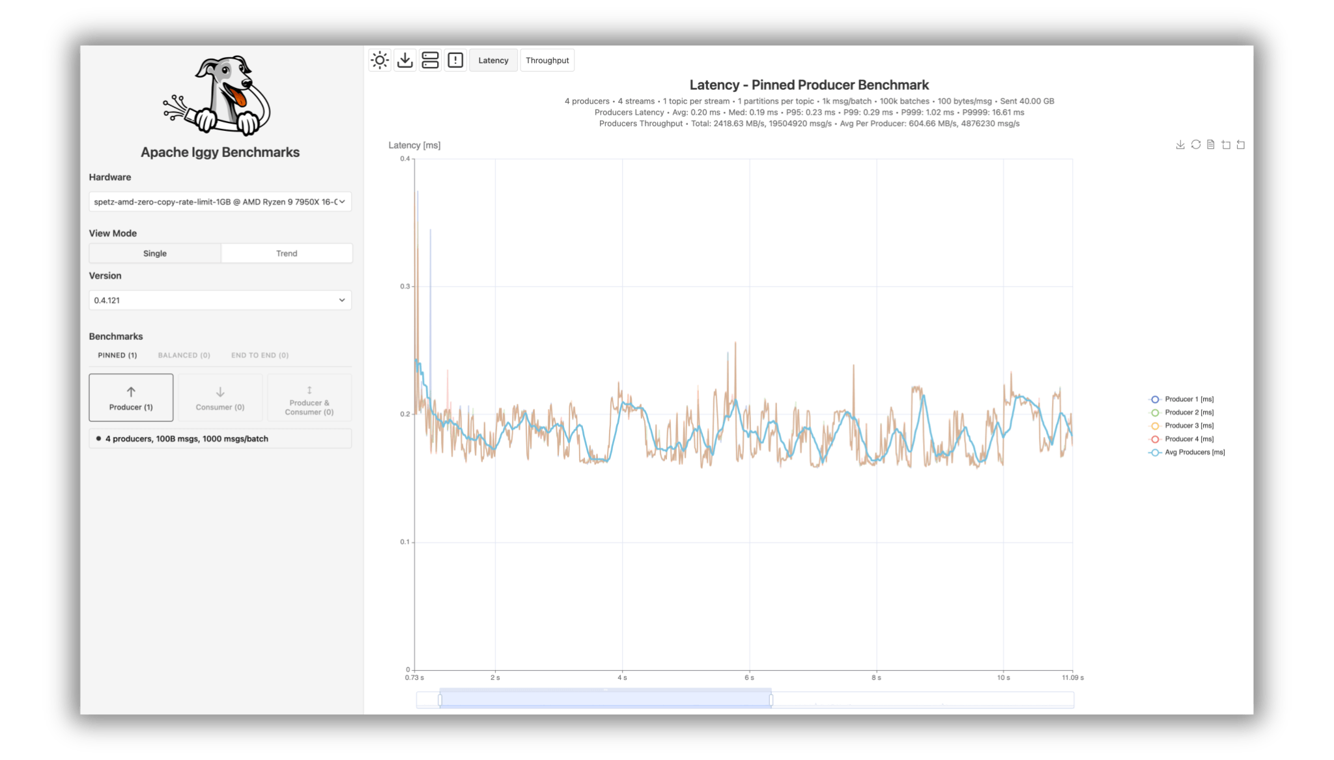Click the exclamation alert icon in toolbar
The height and width of the screenshot is (760, 1334).
[455, 61]
